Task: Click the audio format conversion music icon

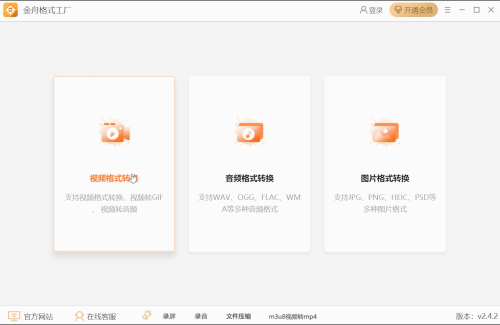Action: coord(249,131)
